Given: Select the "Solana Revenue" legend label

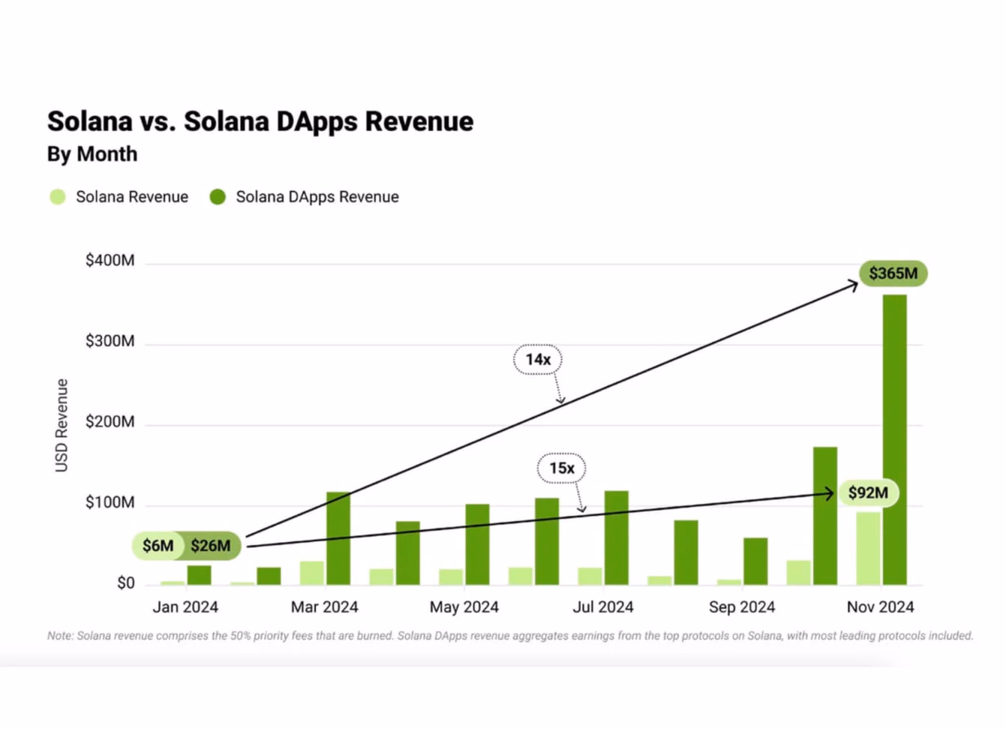Looking at the screenshot, I should 132,197.
